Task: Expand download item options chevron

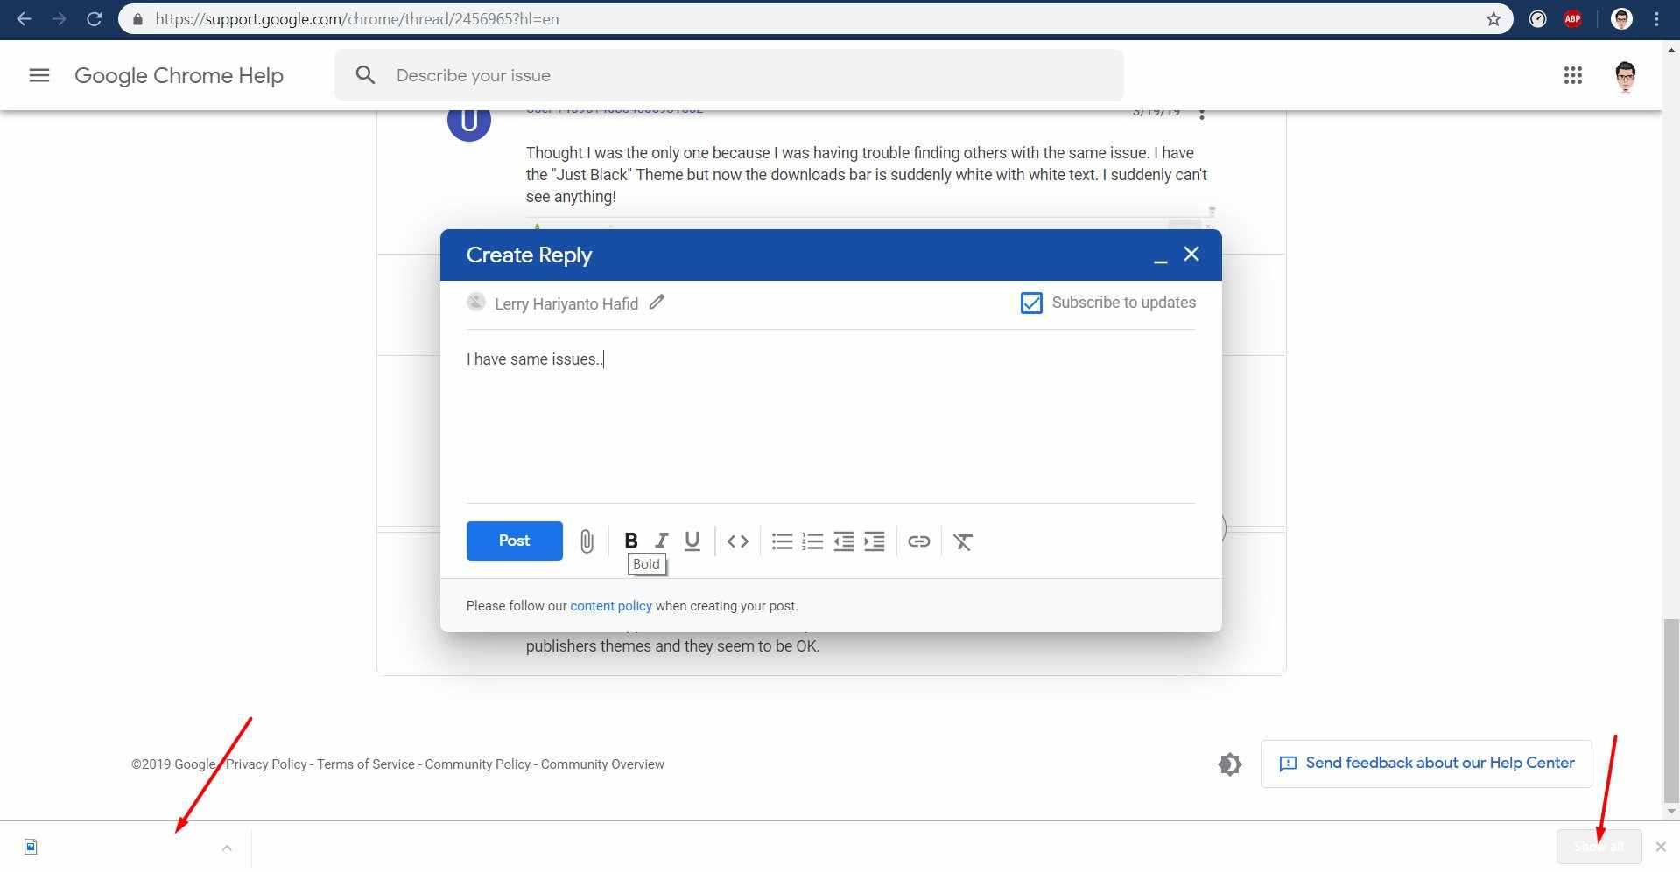Action: (x=227, y=848)
